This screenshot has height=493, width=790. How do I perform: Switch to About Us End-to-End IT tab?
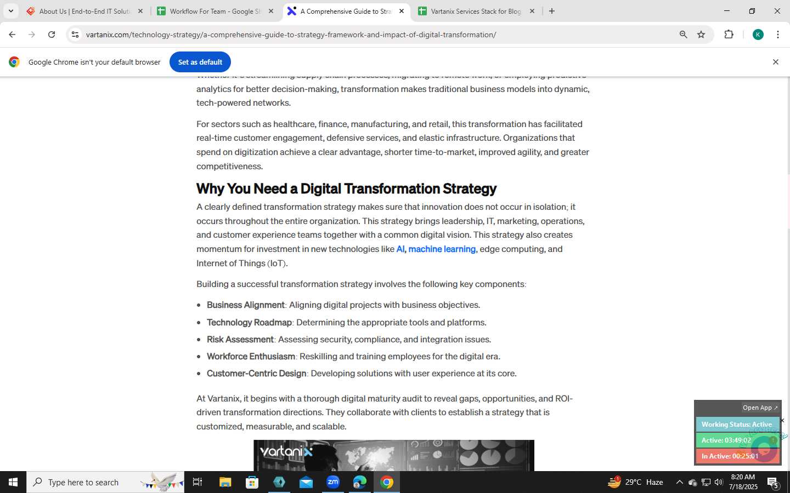point(84,11)
